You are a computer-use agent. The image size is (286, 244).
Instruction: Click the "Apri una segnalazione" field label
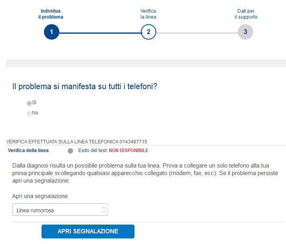[40, 196]
